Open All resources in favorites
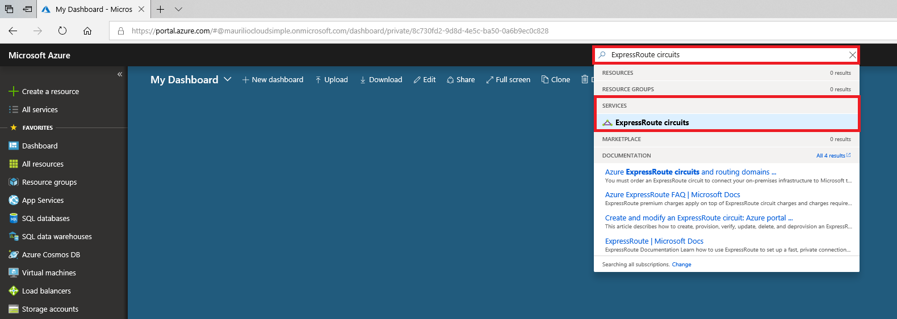 43,164
